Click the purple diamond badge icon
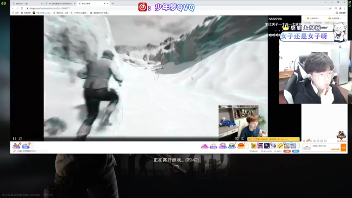Screen dimensions: 352x198 click(223, 146)
